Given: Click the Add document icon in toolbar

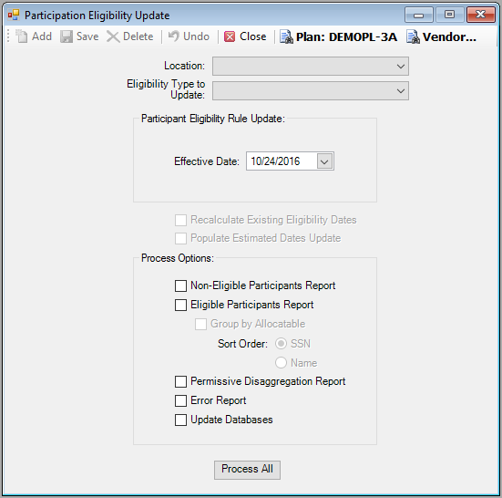Looking at the screenshot, I should pos(22,36).
